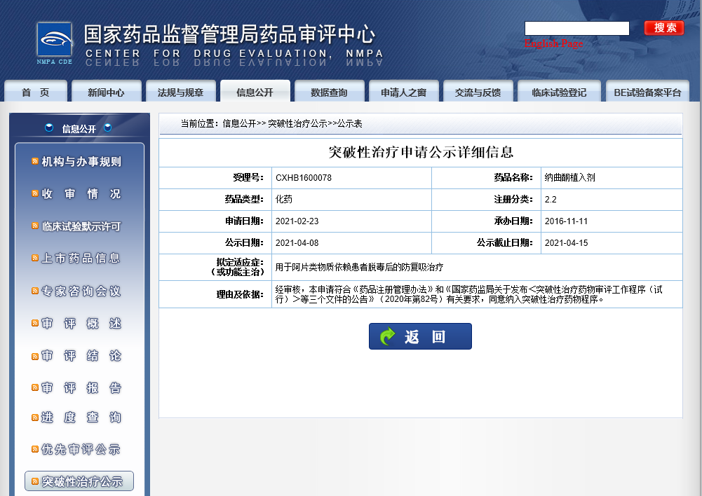This screenshot has width=702, height=496.
Task: Click the RSS icon beside 审评报告
Action: pyautogui.click(x=35, y=388)
